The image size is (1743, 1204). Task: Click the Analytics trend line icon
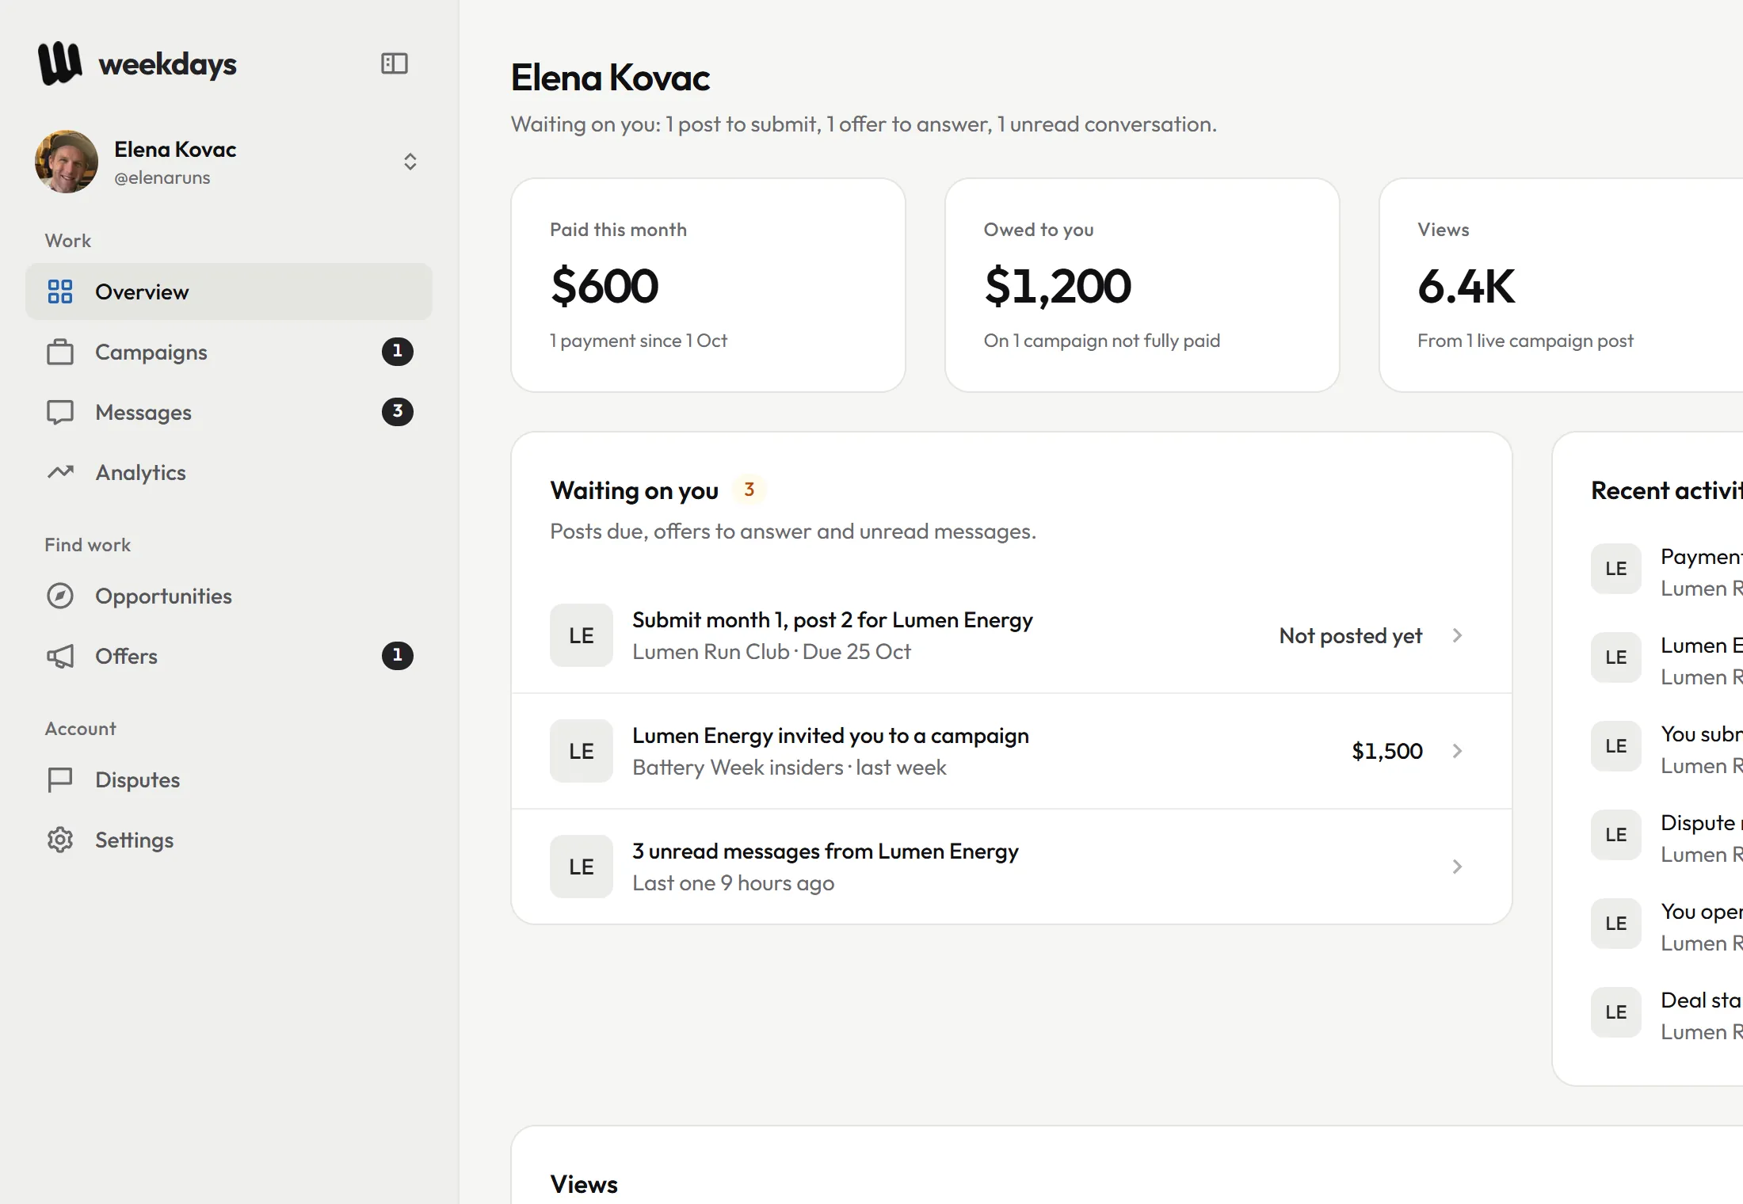pyautogui.click(x=60, y=472)
